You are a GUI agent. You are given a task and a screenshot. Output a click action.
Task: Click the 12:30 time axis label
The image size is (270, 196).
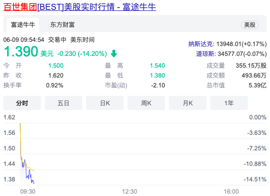(129, 191)
